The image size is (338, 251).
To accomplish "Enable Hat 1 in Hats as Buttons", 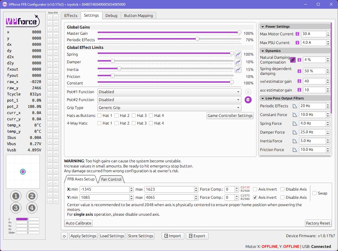I will click(x=99, y=115).
